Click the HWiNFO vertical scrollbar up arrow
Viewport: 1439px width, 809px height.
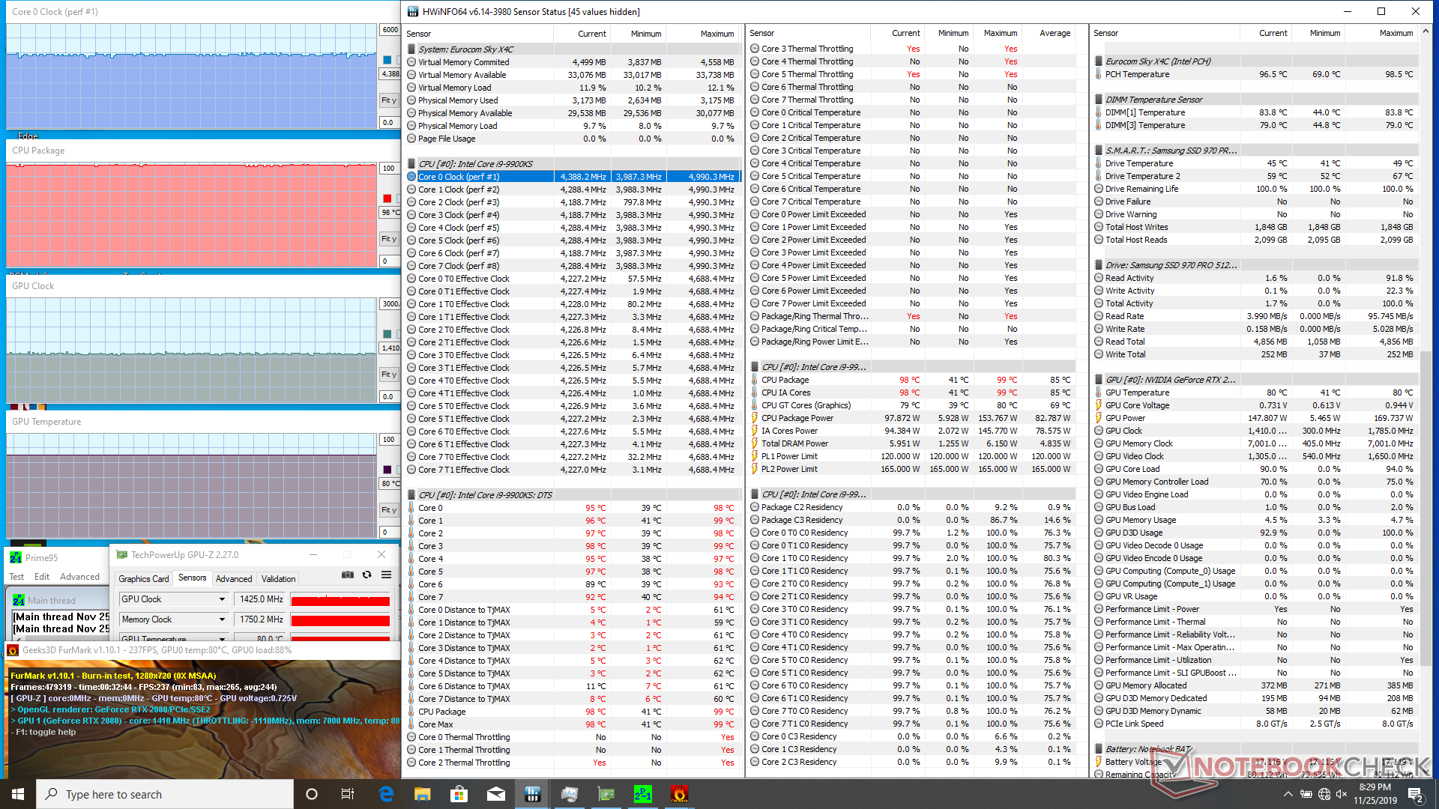pyautogui.click(x=1426, y=32)
